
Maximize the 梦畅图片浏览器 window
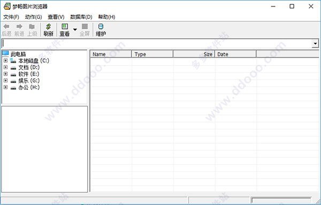click(x=292, y=6)
